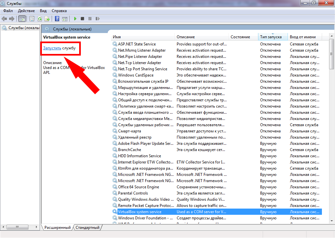Click the Refresh toolbar icon
Image resolution: width=335 pixels, height=238 pixels.
[40, 19]
